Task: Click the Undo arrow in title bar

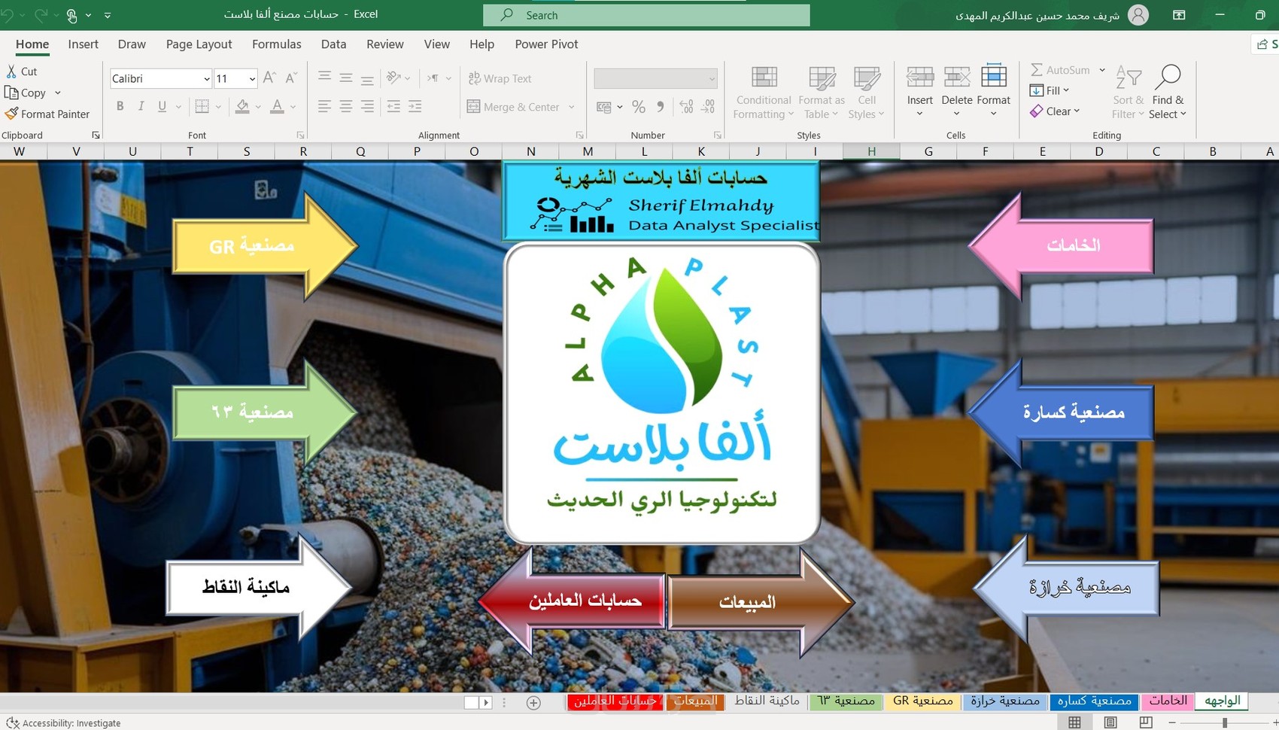Action: click(x=8, y=14)
